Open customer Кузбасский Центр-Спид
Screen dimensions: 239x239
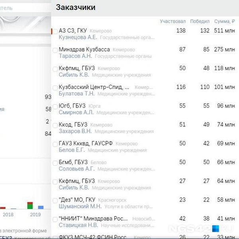[94, 87]
